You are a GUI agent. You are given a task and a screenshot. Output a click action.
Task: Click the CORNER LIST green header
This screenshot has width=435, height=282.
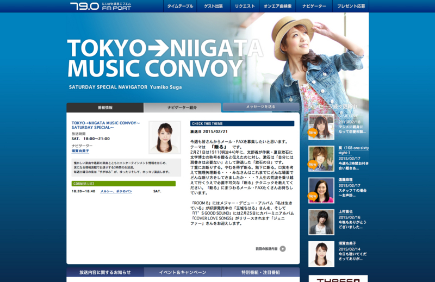123,184
